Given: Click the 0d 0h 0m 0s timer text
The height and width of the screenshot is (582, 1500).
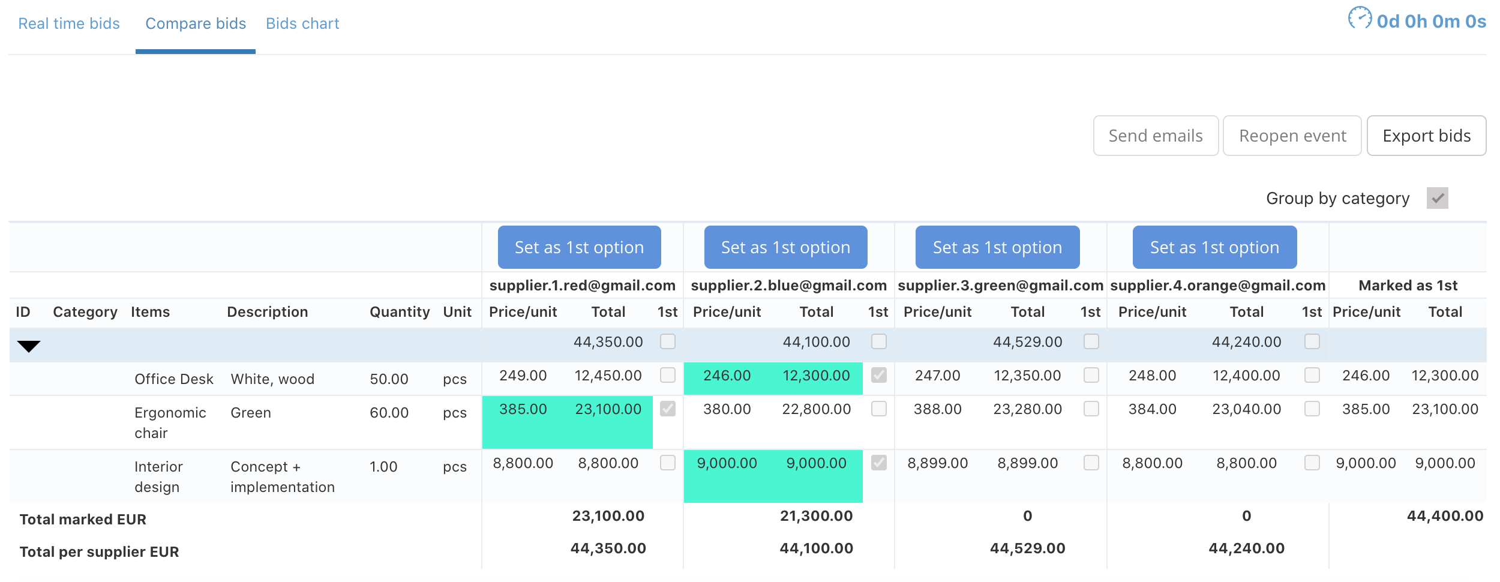Looking at the screenshot, I should [x=1431, y=22].
